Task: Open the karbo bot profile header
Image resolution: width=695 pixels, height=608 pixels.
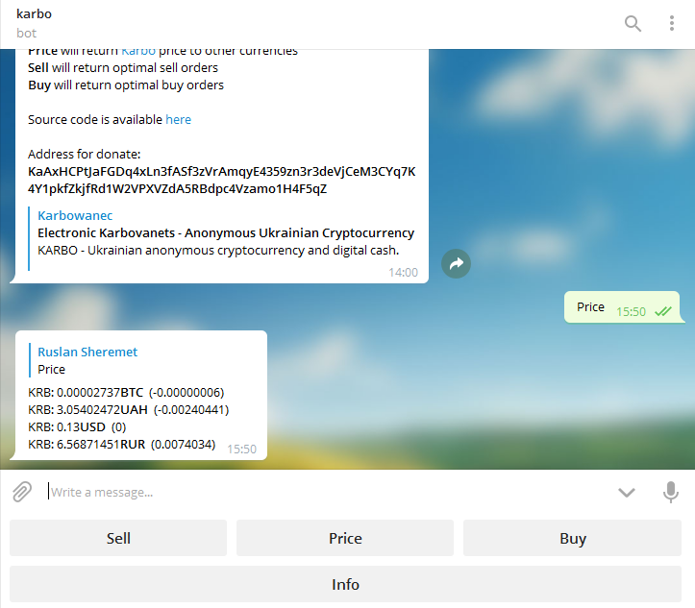Action: pos(35,23)
